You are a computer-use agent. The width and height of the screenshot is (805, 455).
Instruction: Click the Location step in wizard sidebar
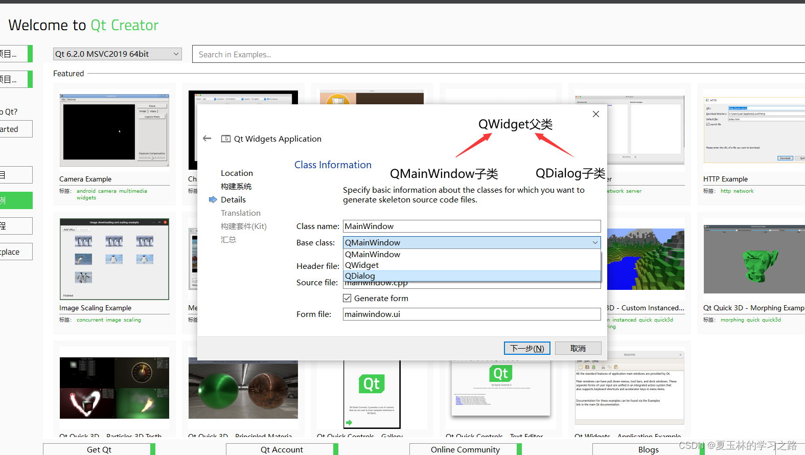[x=237, y=173]
